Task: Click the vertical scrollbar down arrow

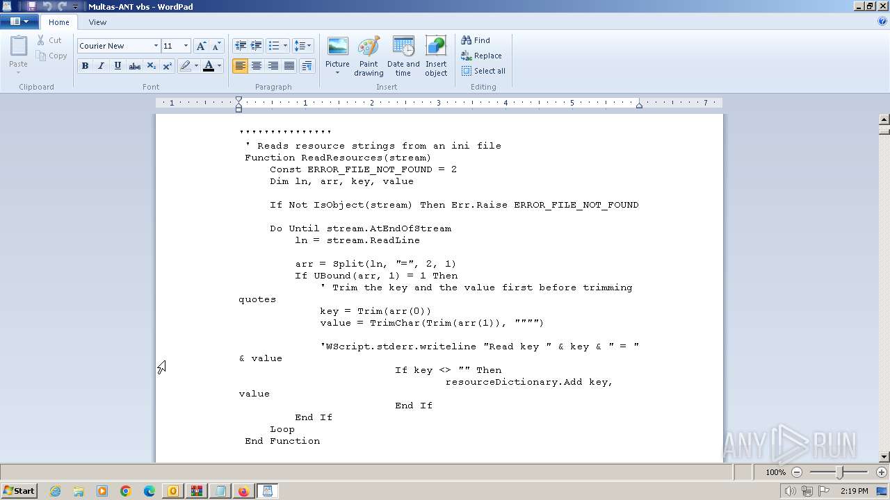Action: (x=884, y=457)
